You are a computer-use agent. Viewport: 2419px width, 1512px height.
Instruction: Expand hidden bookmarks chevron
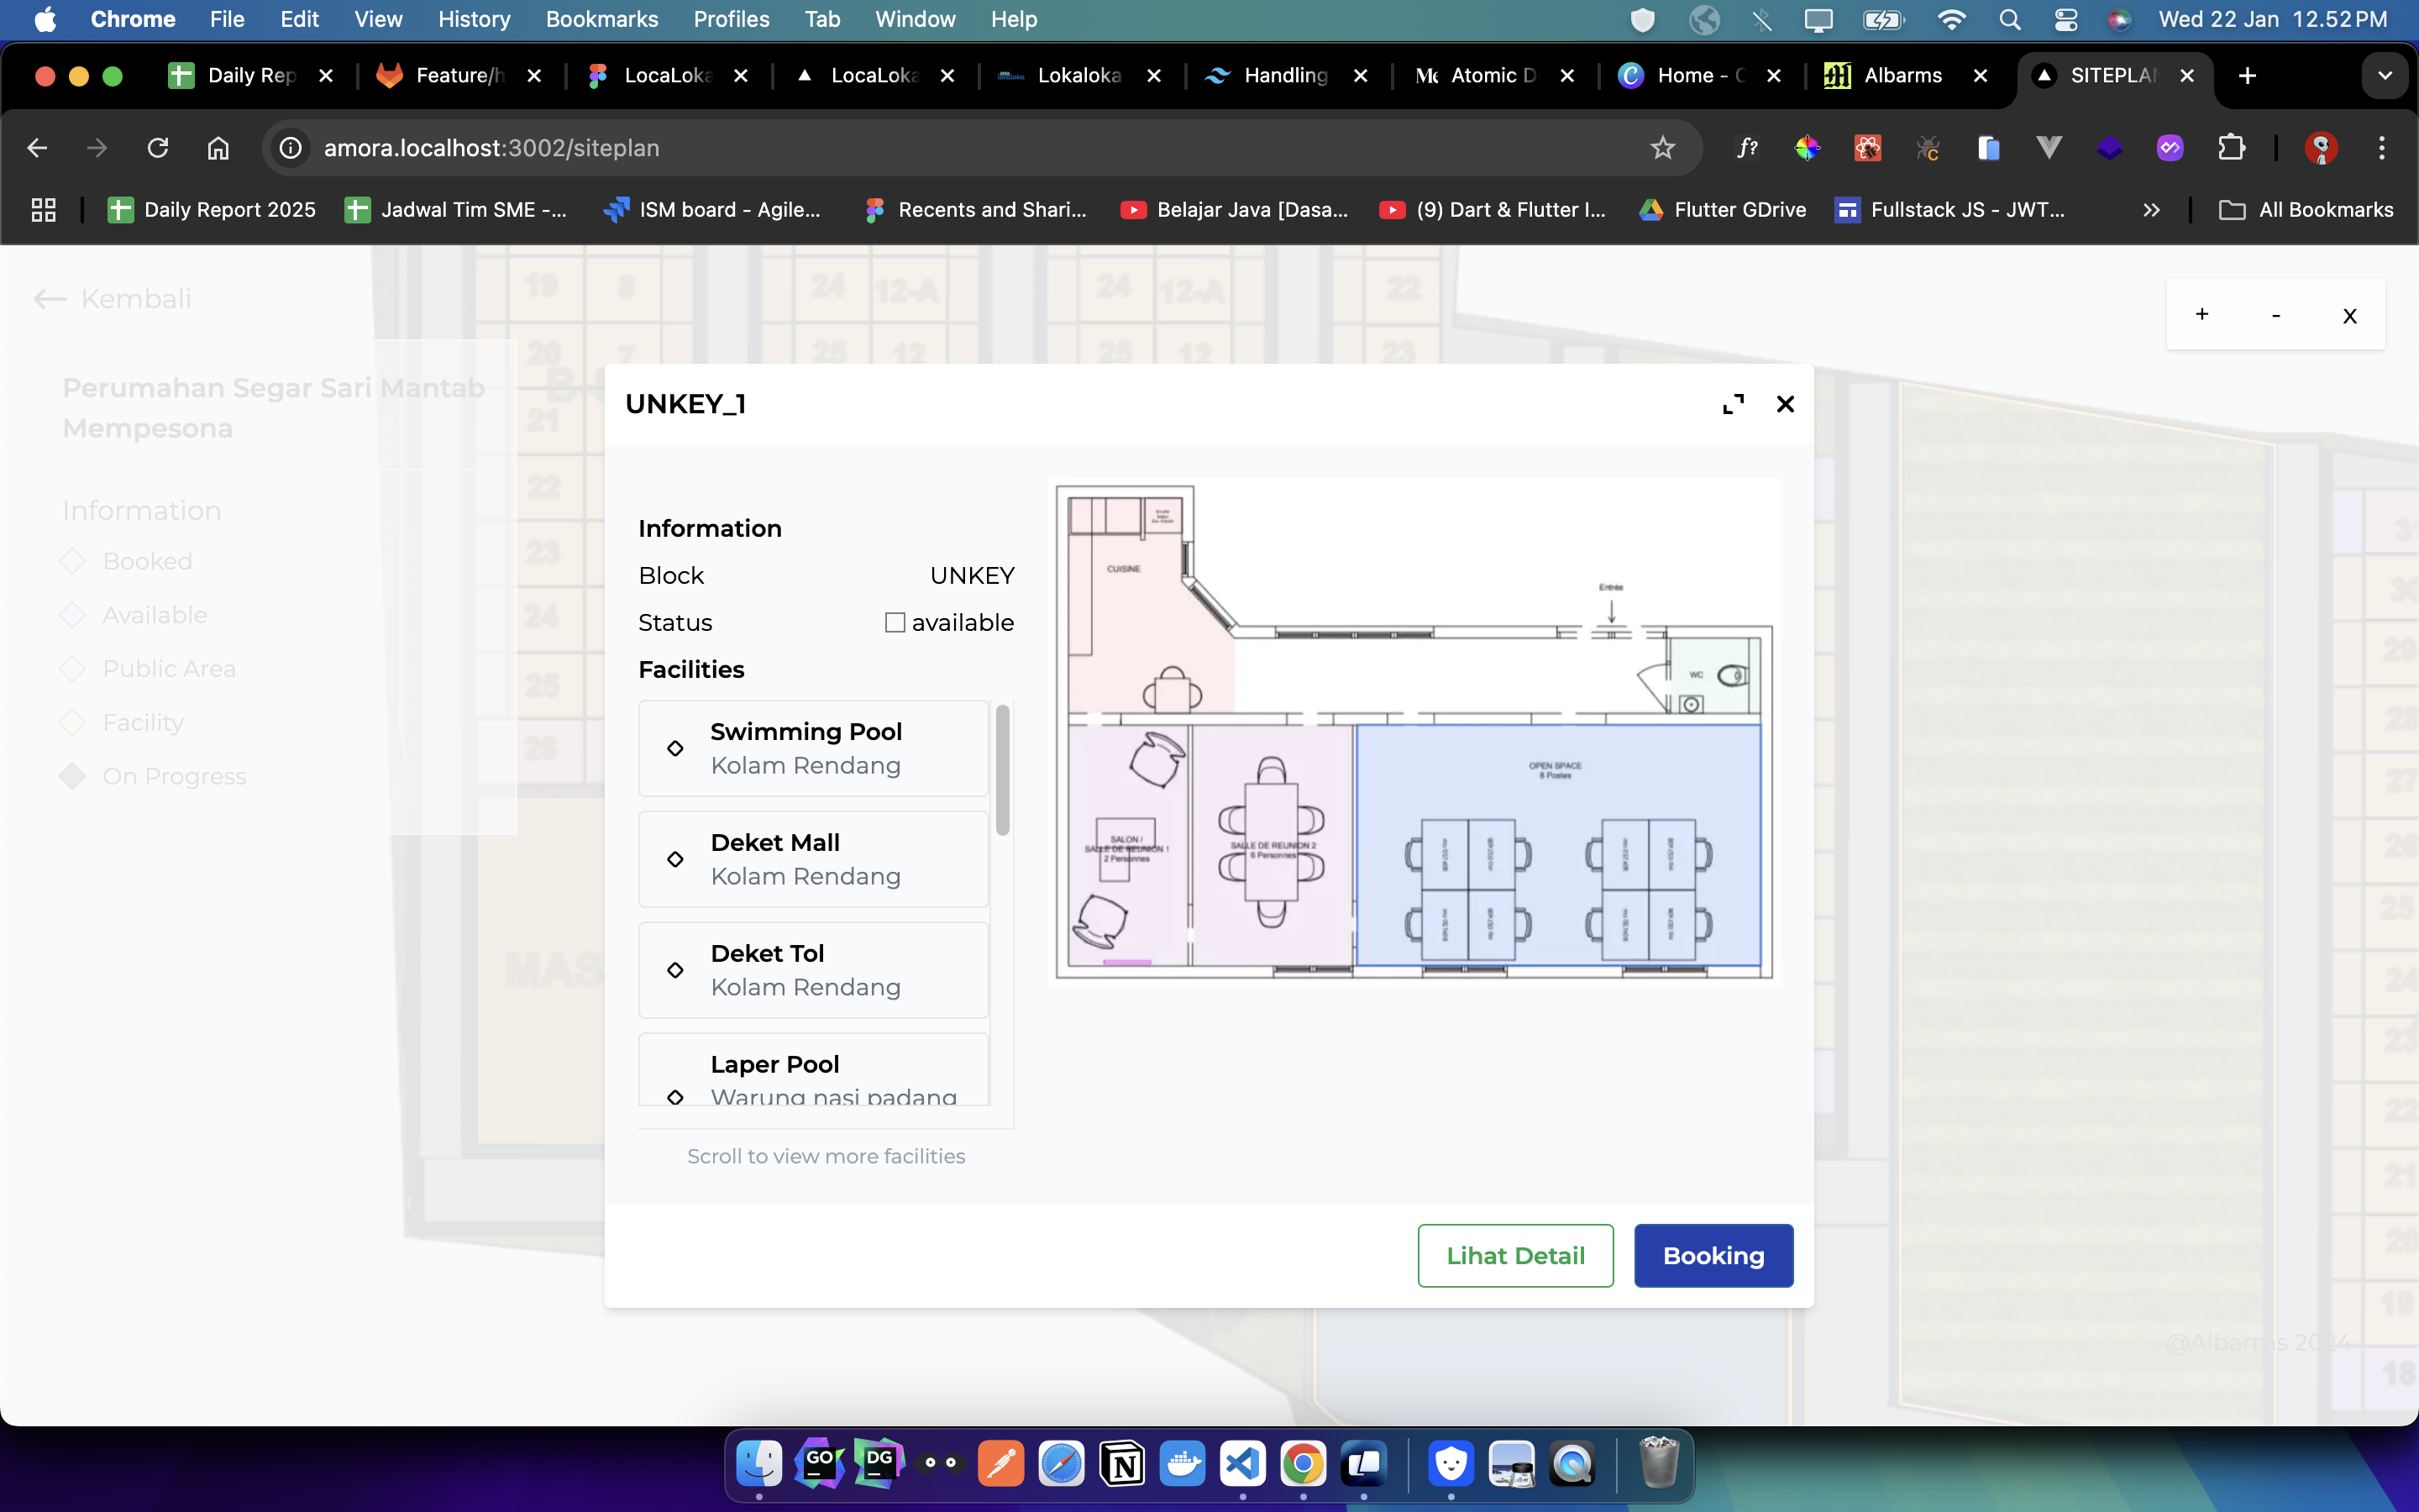click(2151, 210)
